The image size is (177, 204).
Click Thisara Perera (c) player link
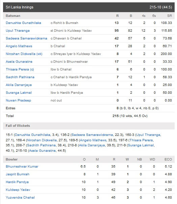20,69
